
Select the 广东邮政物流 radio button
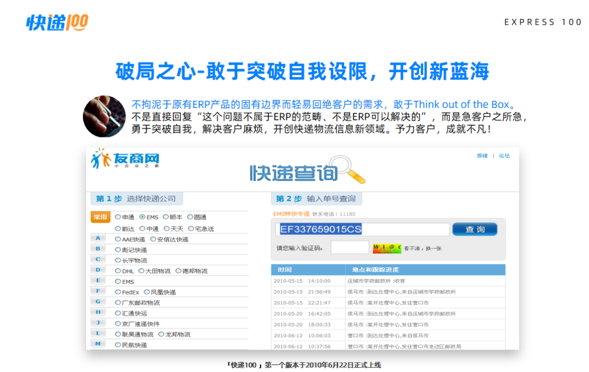click(118, 302)
